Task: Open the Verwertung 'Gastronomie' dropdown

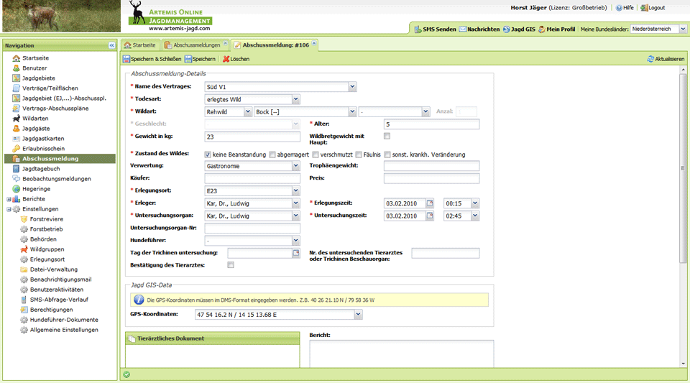Action: pyautogui.click(x=295, y=166)
